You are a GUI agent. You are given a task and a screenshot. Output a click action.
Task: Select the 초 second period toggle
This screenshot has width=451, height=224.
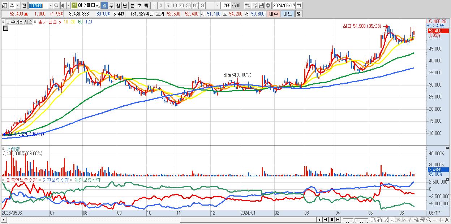[139, 5]
